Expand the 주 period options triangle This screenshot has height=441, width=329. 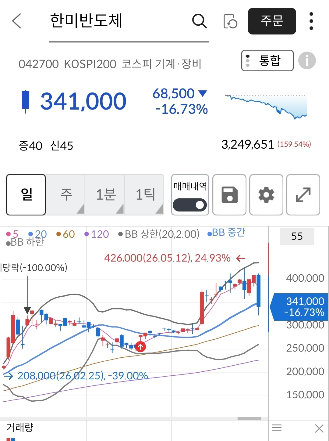pyautogui.click(x=80, y=209)
